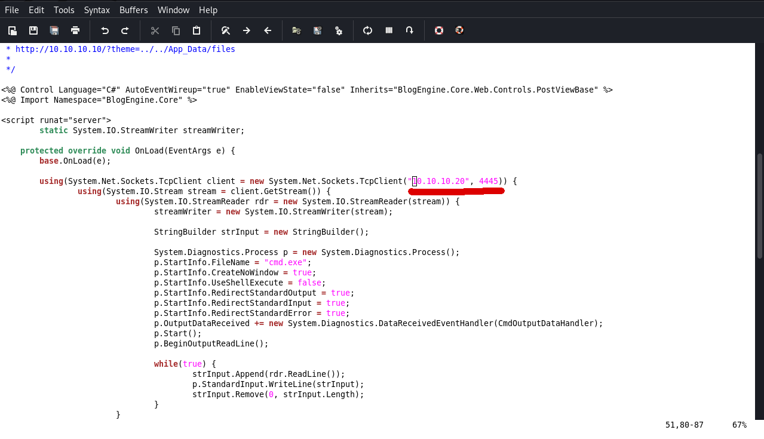Click the strInput.Remove(0, strInput.Length) line
This screenshot has width=764, height=439.
278,394
